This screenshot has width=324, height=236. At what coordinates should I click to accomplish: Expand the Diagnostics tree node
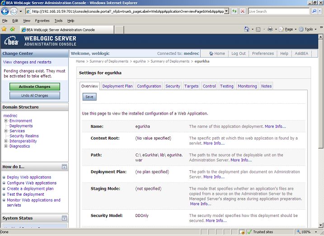(x=6, y=146)
